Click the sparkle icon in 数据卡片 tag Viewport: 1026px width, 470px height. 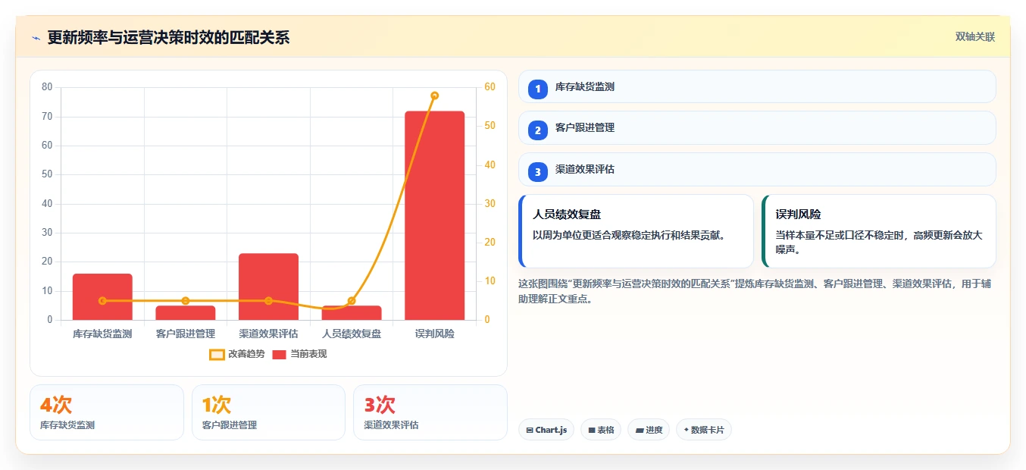686,430
